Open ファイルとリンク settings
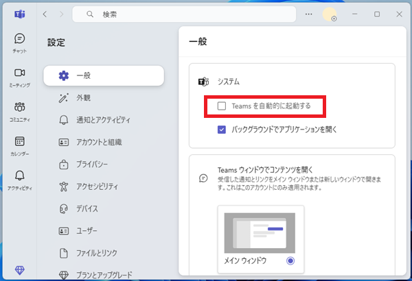 pyautogui.click(x=104, y=253)
